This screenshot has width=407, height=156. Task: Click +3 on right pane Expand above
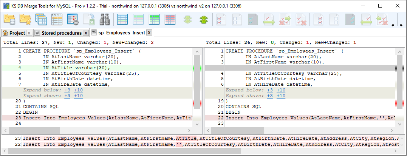(270, 96)
